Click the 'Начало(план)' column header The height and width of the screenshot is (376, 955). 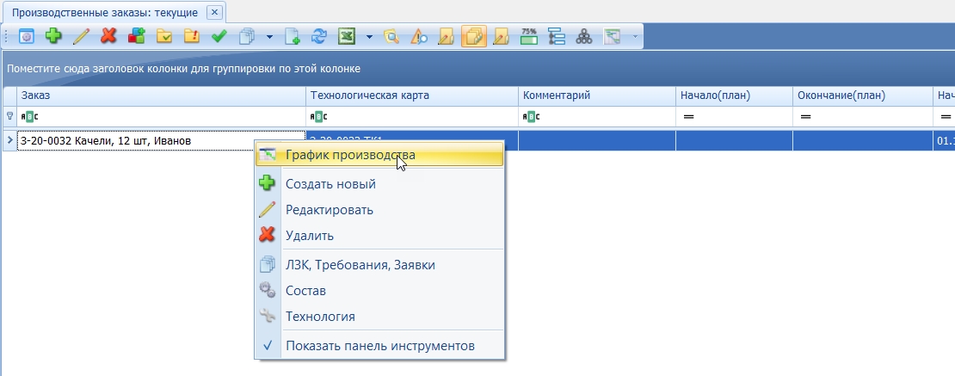(734, 96)
